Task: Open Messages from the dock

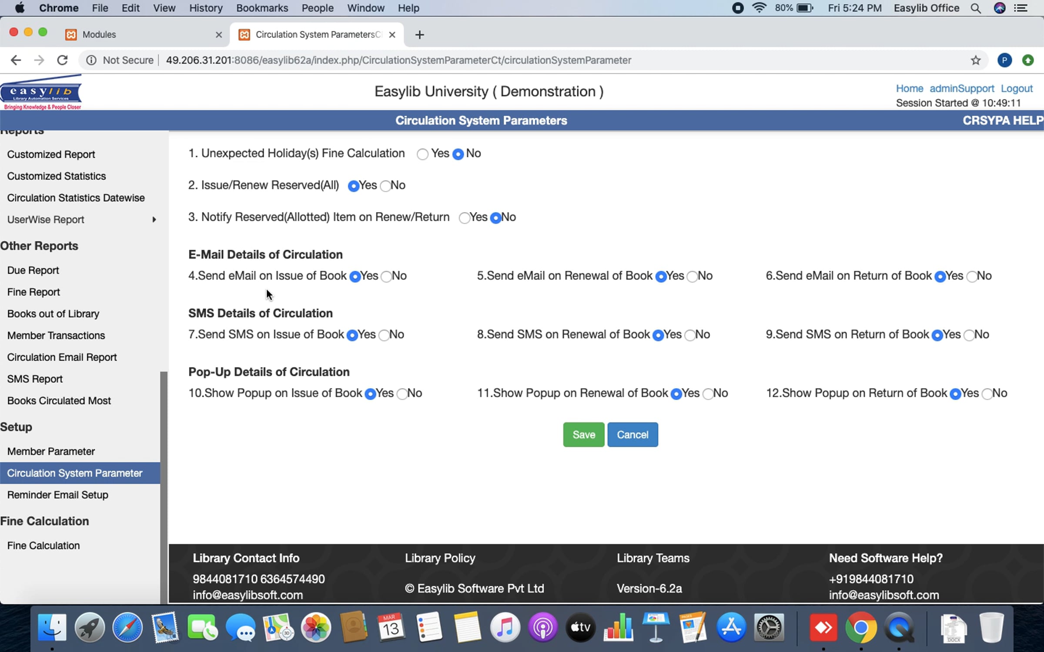Action: click(x=241, y=627)
